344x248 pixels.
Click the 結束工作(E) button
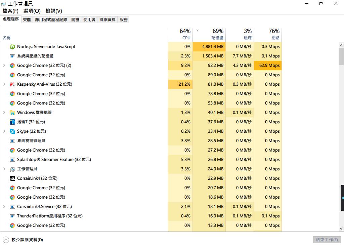[327, 240]
